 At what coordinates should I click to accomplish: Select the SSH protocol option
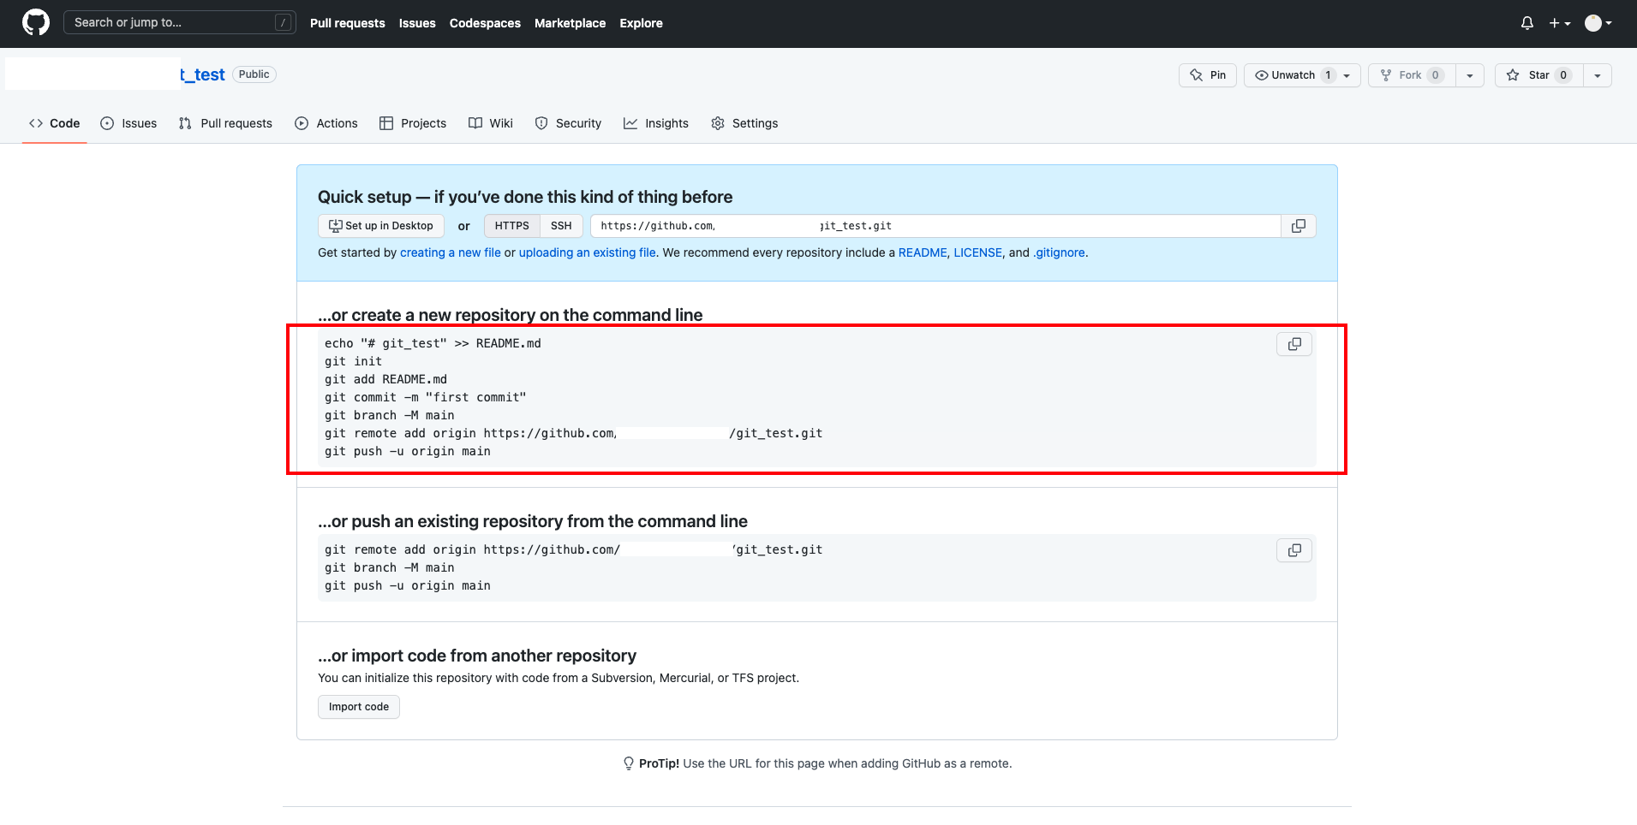561,225
